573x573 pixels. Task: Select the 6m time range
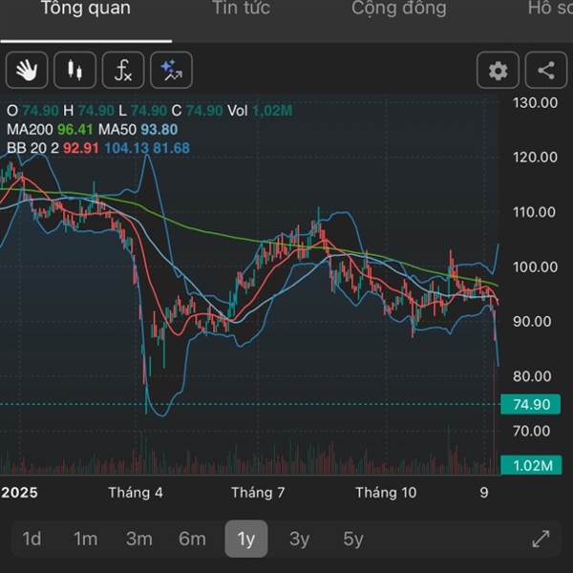192,539
